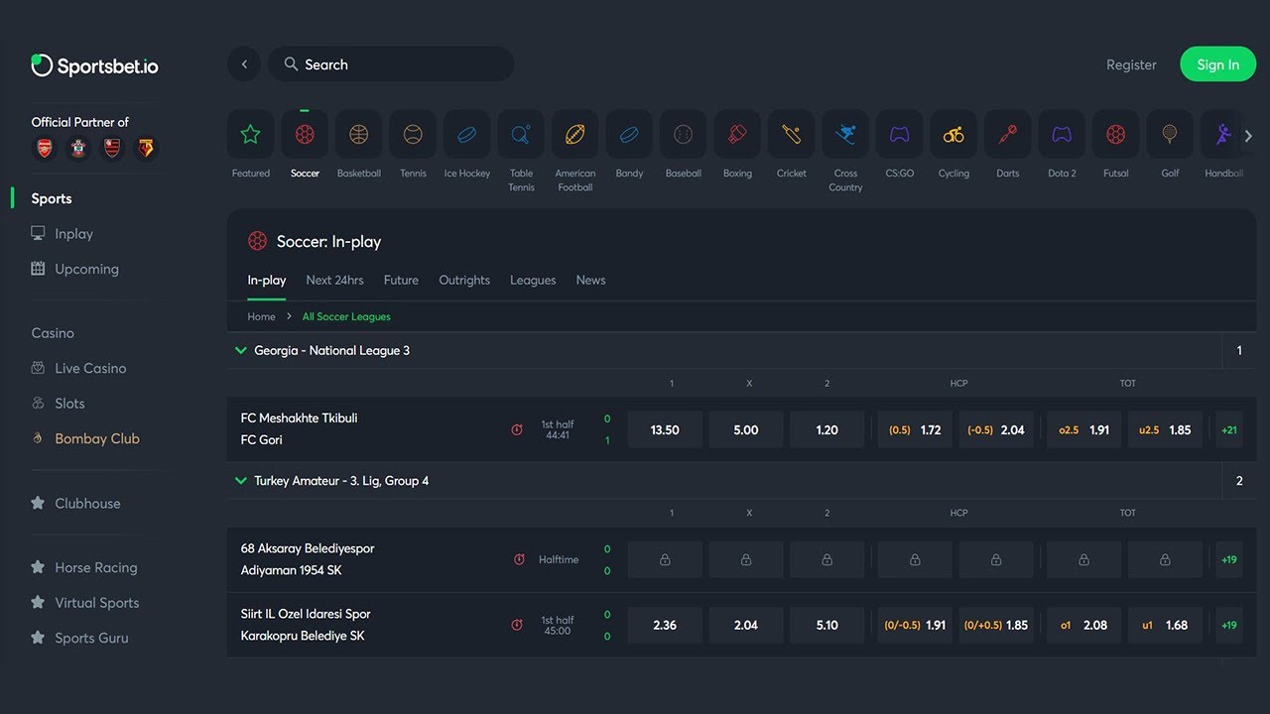1270x714 pixels.
Task: Open Bombay Club in the sidebar
Action: pyautogui.click(x=84, y=438)
